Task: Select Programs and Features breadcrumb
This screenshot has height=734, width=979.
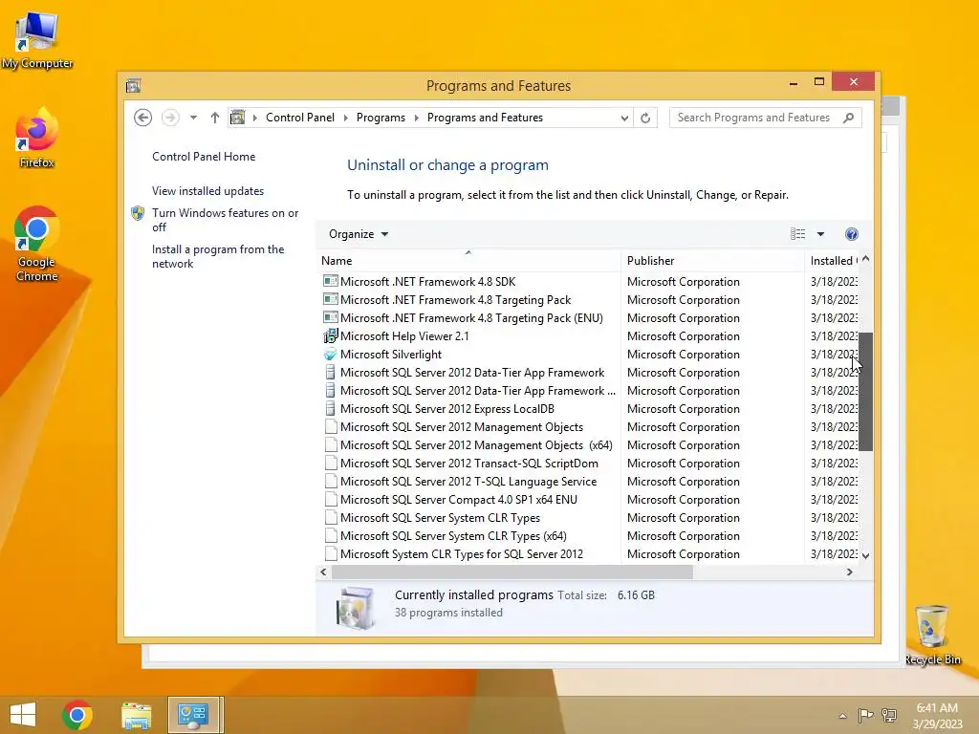Action: [485, 118]
